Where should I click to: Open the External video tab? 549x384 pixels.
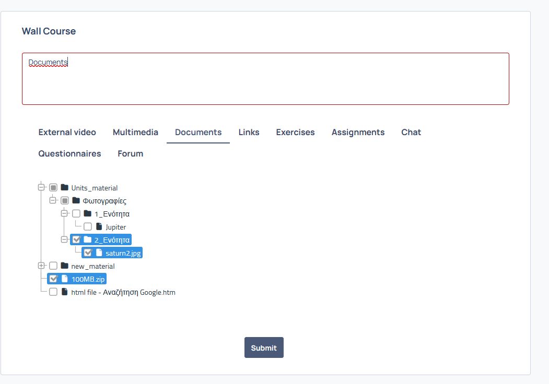pyautogui.click(x=67, y=132)
